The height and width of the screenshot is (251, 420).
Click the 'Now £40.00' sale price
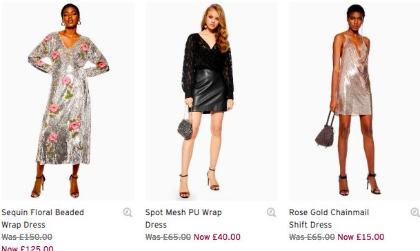217,237
